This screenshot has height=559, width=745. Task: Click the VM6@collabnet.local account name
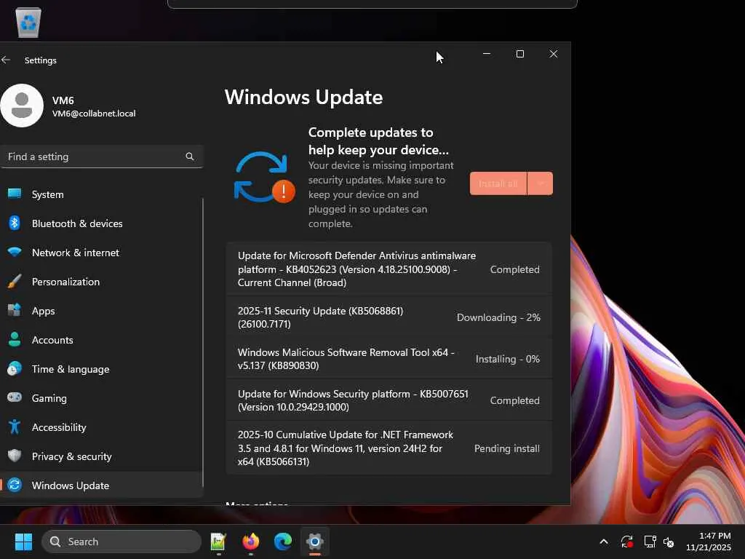point(94,114)
